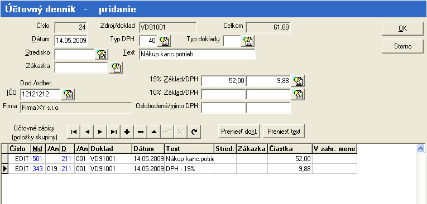Select Md account cell 343
This screenshot has width=427, height=204.
38,169
